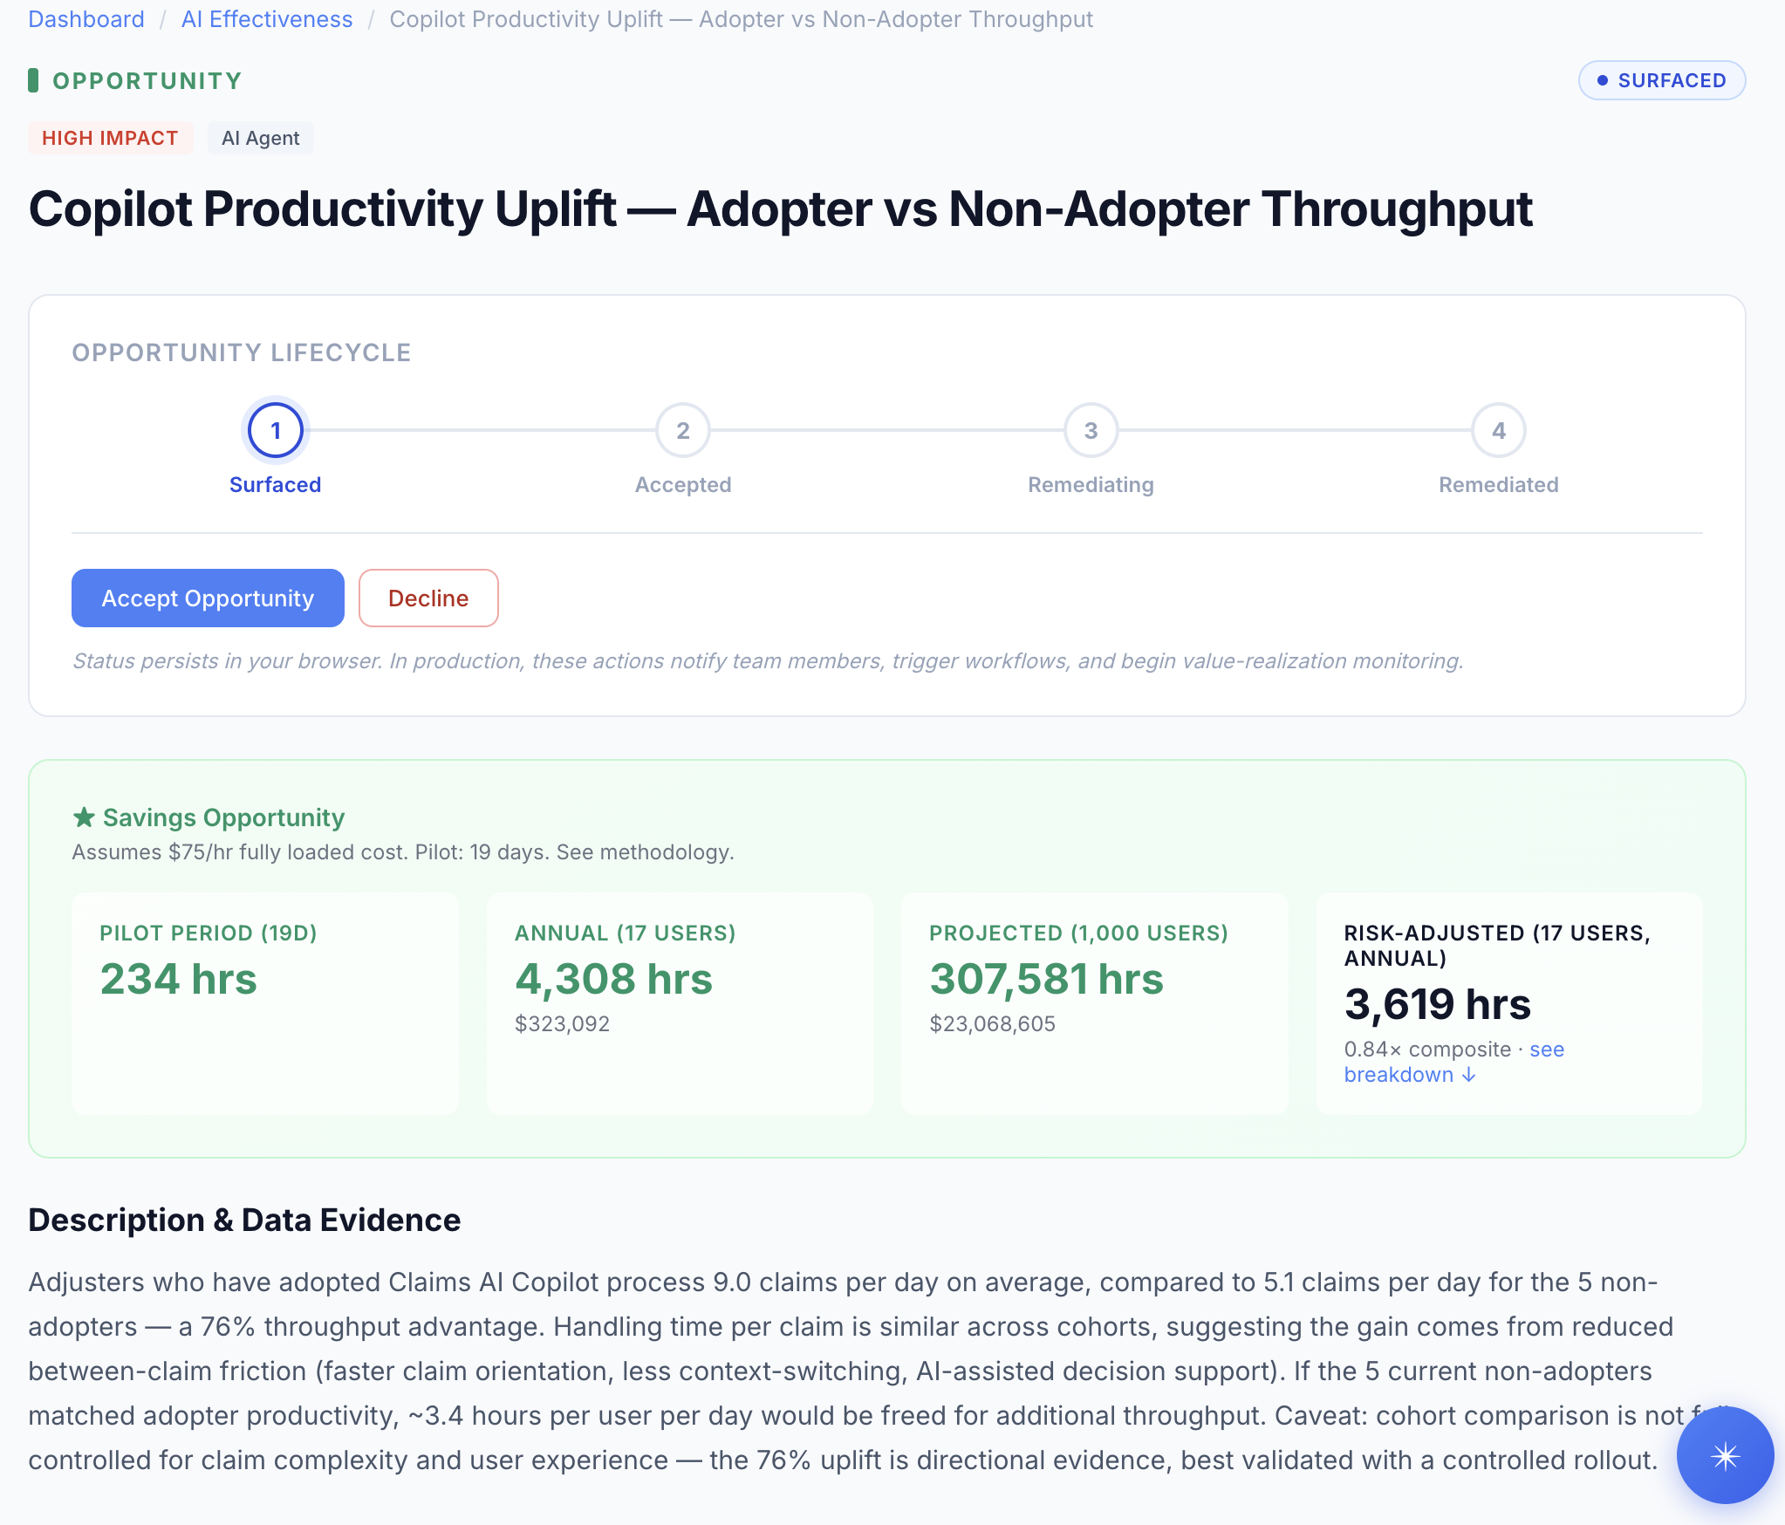This screenshot has height=1525, width=1785.
Task: Select lifecycle step 3 Remediating circle
Action: [1091, 430]
